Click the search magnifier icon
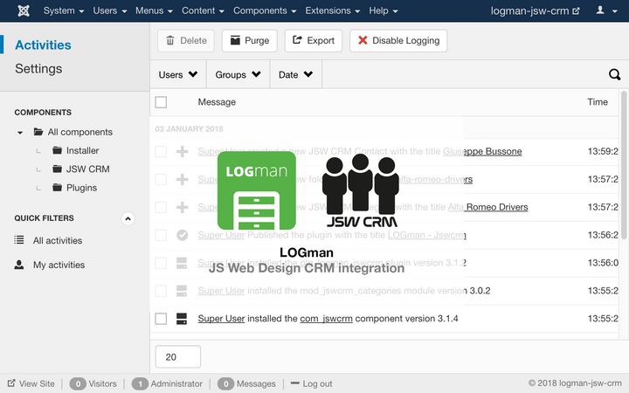Viewport: 629px width, 393px height. tap(614, 74)
